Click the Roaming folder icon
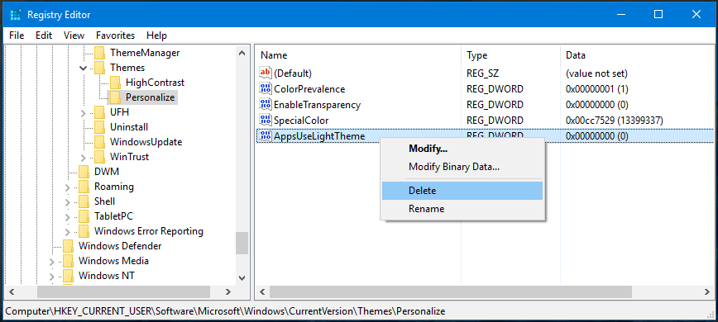Image resolution: width=718 pixels, height=322 pixels. tap(84, 187)
